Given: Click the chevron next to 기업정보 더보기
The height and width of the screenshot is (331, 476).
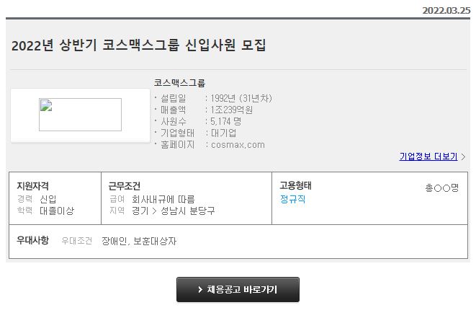Looking at the screenshot, I should tap(463, 156).
